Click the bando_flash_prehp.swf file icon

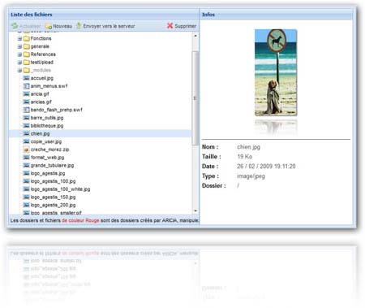pos(26,110)
